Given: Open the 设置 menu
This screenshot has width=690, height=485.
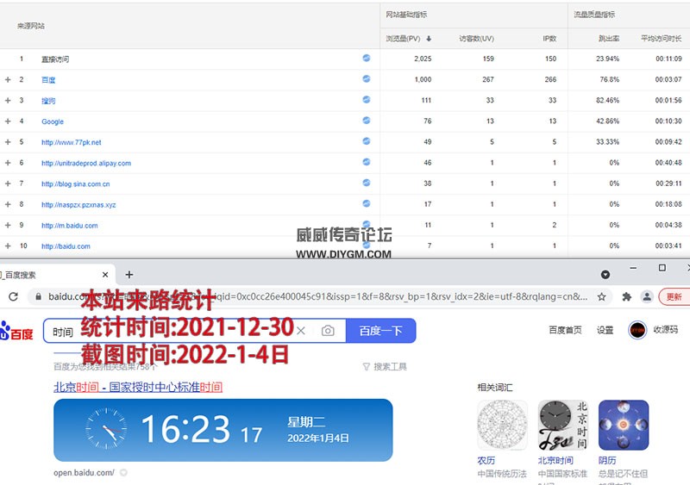Looking at the screenshot, I should coord(605,330).
